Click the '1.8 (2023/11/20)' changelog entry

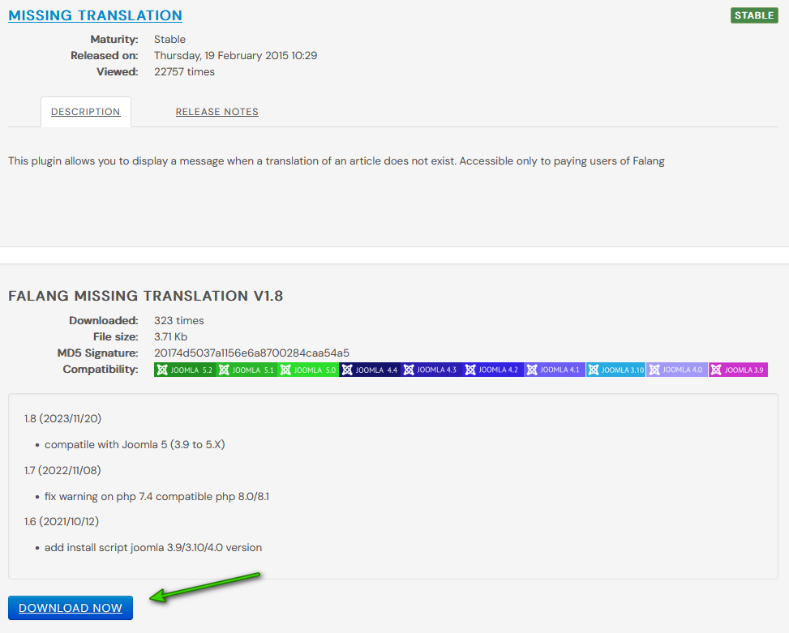[x=63, y=418]
